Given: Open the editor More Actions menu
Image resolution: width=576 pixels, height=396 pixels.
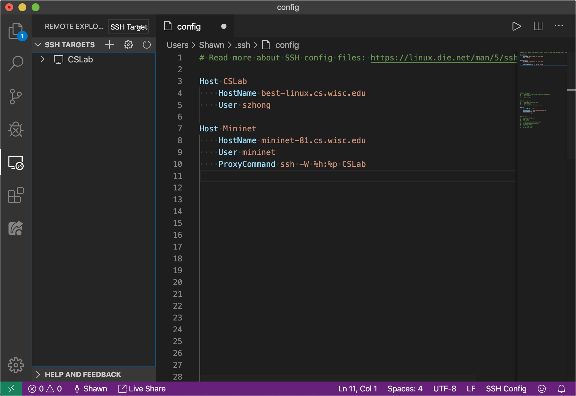Looking at the screenshot, I should pyautogui.click(x=559, y=26).
